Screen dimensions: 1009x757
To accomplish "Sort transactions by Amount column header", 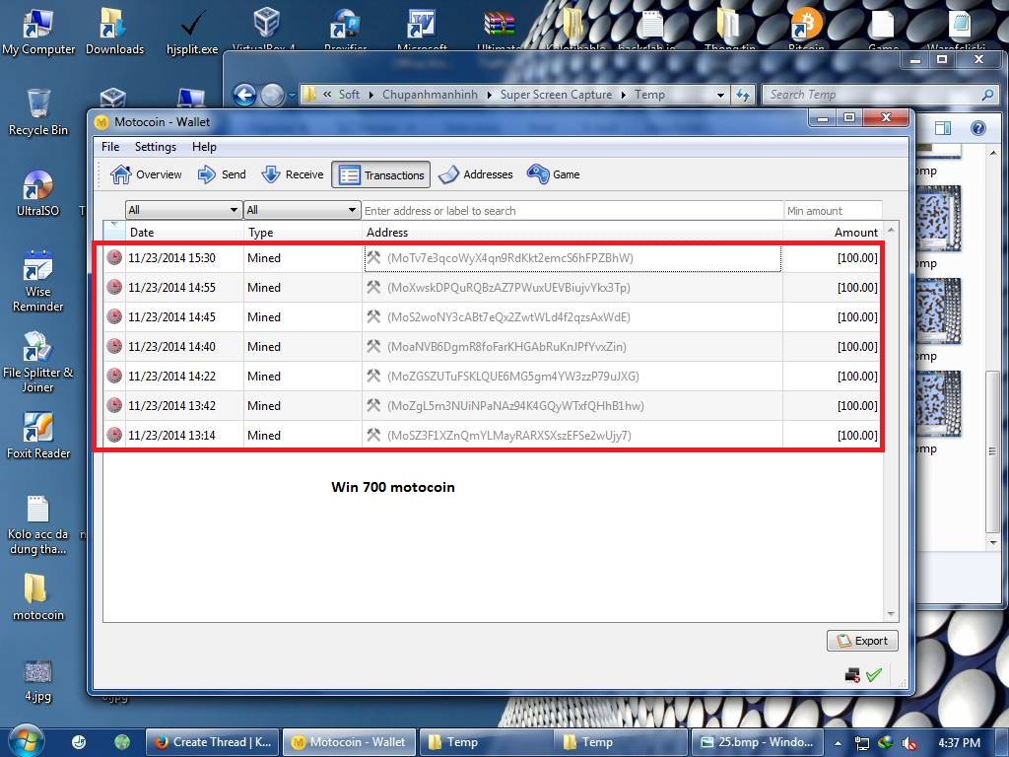I will [834, 233].
